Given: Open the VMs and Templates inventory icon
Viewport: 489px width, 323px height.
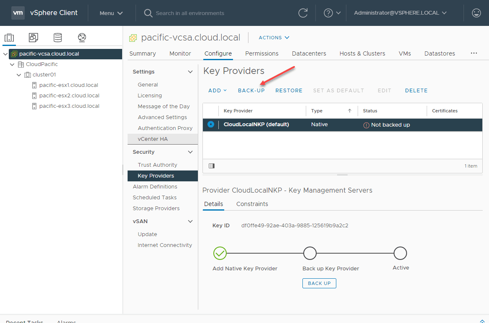Looking at the screenshot, I should [x=33, y=38].
